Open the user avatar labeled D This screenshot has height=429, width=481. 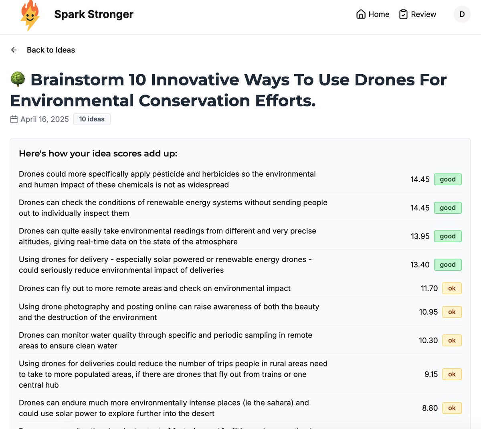[462, 14]
